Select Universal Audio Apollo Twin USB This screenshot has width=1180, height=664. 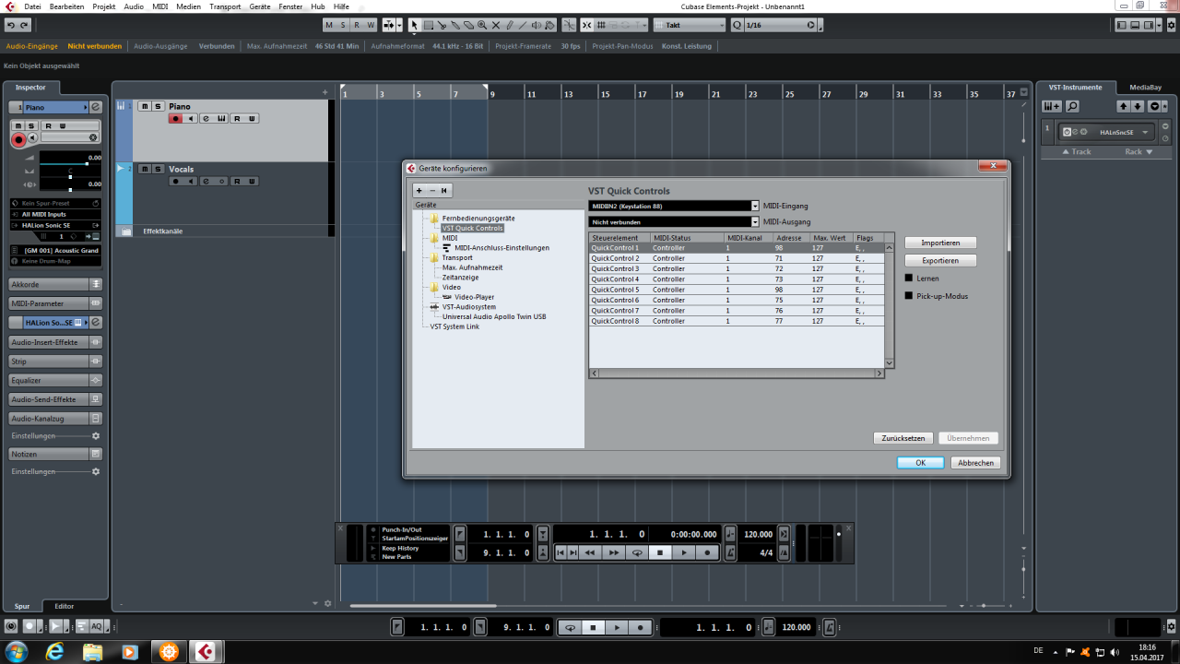pos(494,316)
